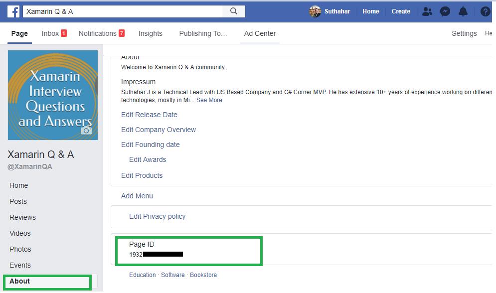Open page Settings
Image resolution: width=496 pixels, height=293 pixels.
[464, 33]
